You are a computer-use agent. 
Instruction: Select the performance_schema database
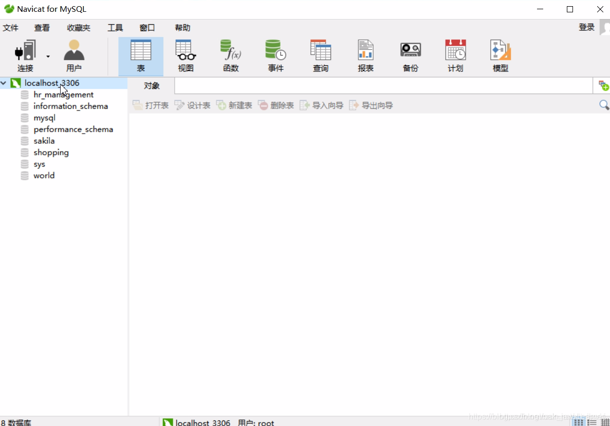click(73, 129)
